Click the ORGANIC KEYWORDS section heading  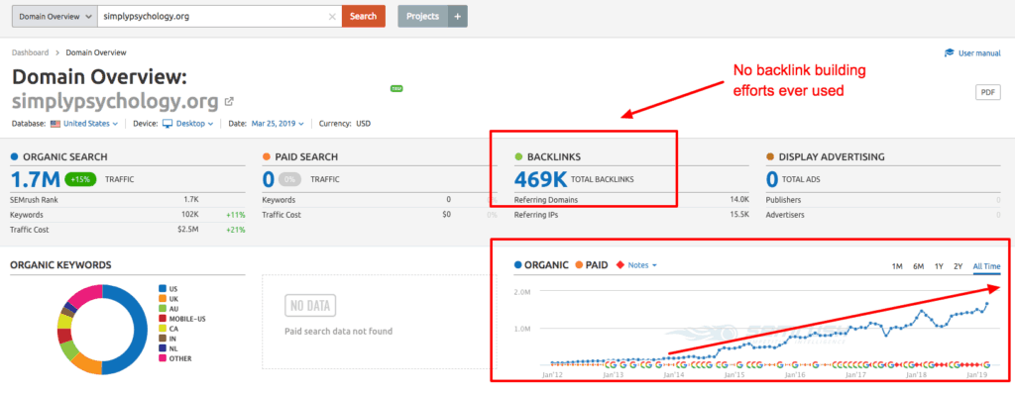(x=60, y=264)
